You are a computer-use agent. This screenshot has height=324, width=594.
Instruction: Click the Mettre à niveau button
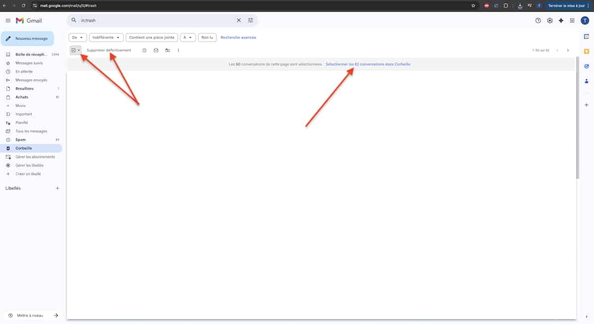pos(33,316)
